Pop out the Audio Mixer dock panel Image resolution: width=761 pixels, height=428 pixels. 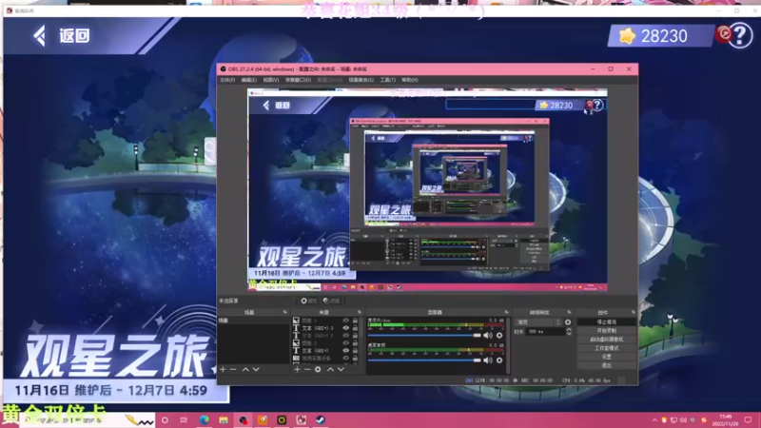[506, 312]
